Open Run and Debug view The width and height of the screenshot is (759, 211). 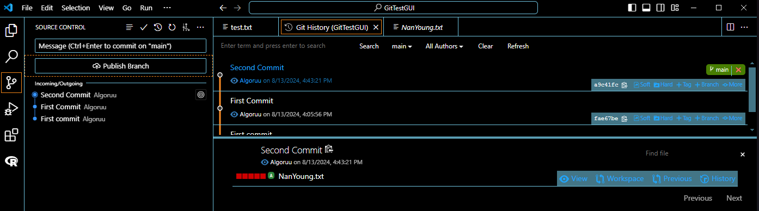click(11, 109)
